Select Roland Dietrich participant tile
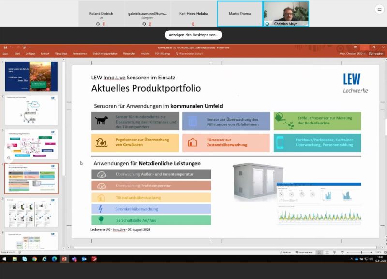Screen dimensions: 387x279 point(101,14)
